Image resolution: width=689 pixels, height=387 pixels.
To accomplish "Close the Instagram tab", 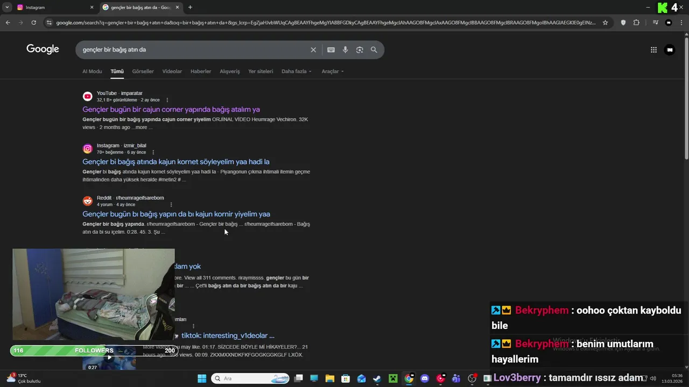I will (92, 8).
